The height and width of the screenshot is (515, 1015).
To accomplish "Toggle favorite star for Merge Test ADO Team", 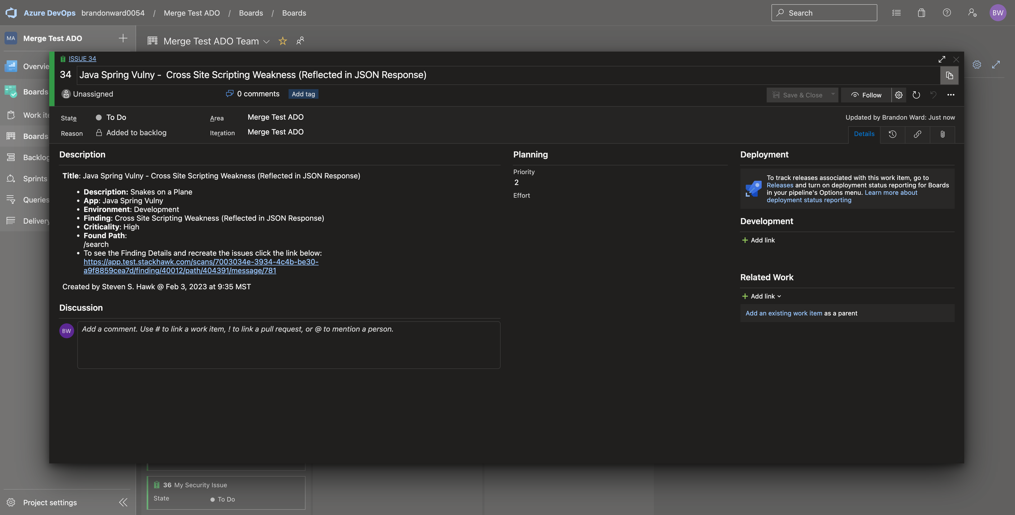I will click(282, 41).
